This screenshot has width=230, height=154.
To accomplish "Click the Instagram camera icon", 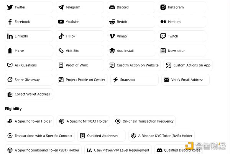I will (x=163, y=7).
